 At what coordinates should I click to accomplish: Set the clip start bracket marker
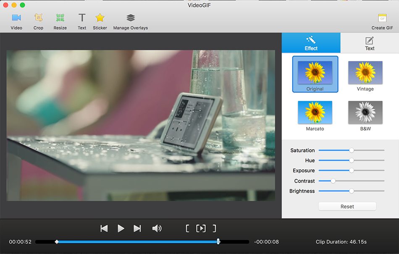[x=188, y=228]
